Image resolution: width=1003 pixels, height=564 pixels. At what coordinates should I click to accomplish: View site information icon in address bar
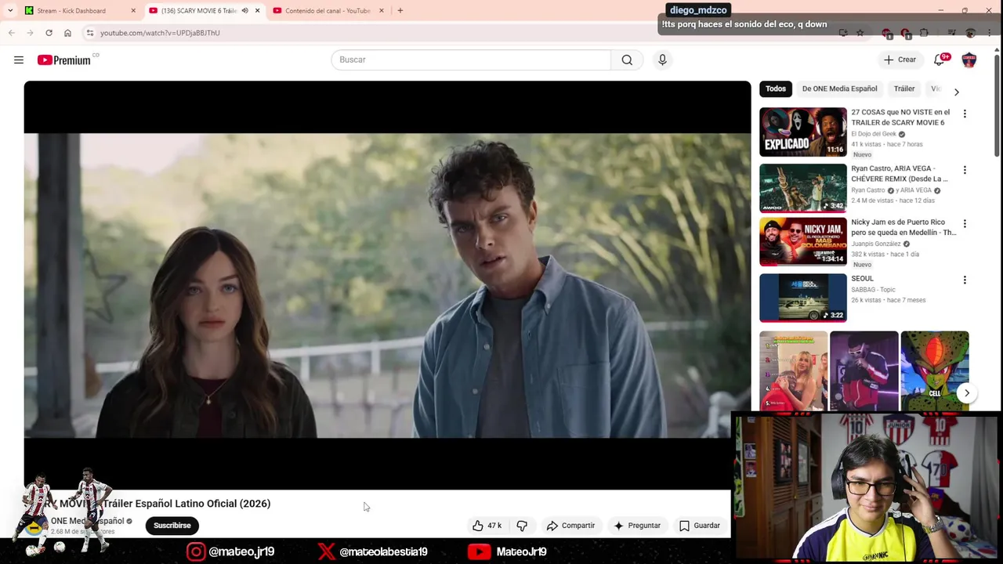coord(90,33)
